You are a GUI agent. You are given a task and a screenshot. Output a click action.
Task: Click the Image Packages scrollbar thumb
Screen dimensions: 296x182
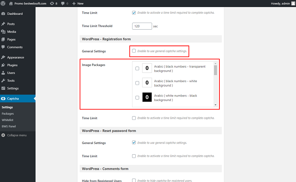point(215,70)
